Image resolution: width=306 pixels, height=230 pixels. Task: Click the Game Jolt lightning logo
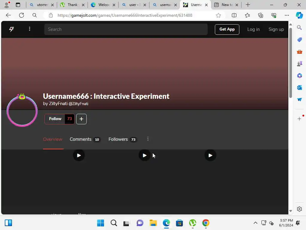12,29
